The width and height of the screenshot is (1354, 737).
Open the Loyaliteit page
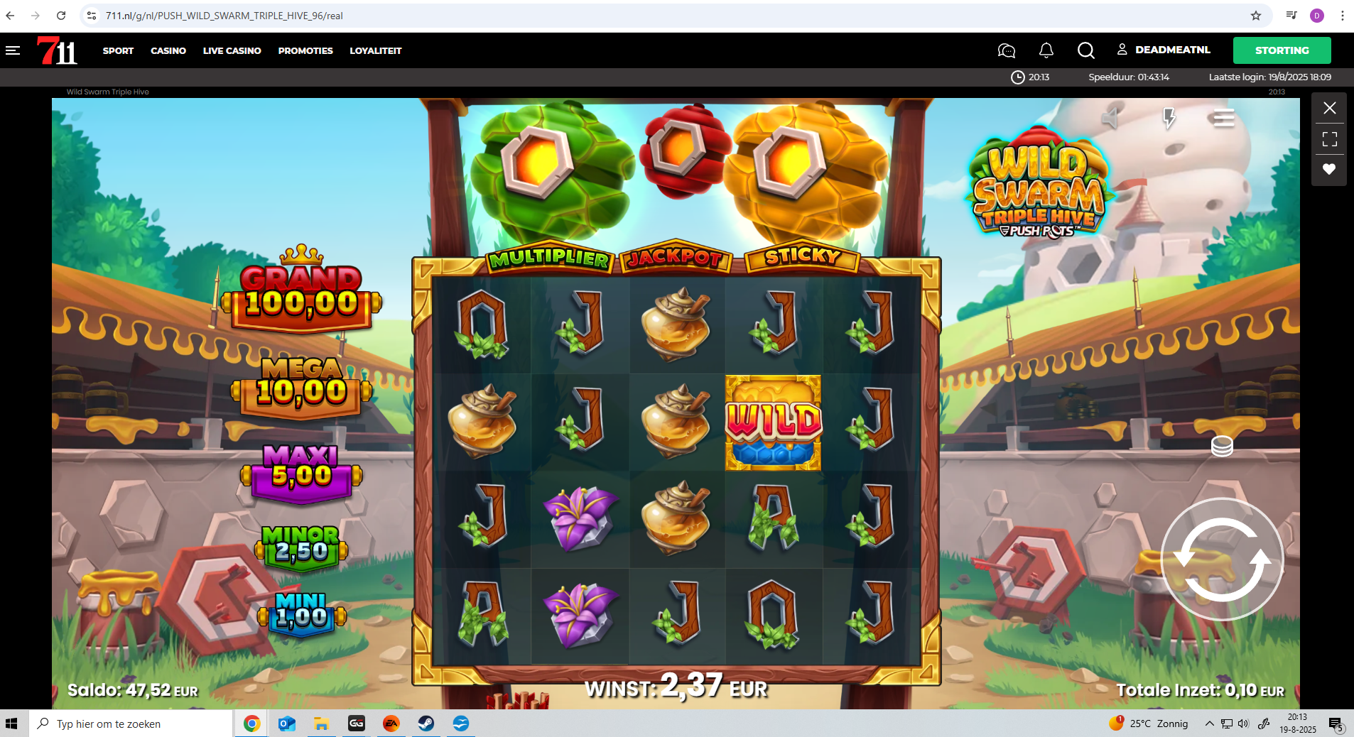376,50
